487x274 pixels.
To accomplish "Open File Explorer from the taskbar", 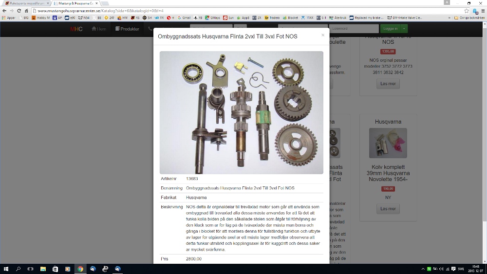I will (x=43, y=269).
